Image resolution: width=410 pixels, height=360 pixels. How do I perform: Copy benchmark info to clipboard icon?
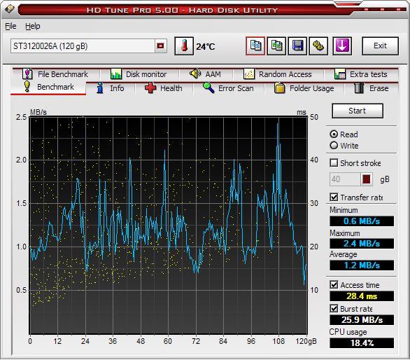coord(255,46)
